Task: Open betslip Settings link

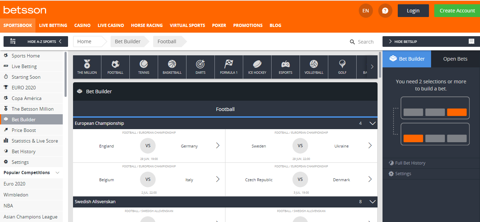Action: coord(400,174)
